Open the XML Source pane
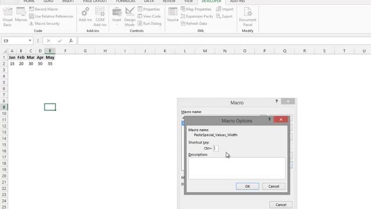 click(x=173, y=15)
